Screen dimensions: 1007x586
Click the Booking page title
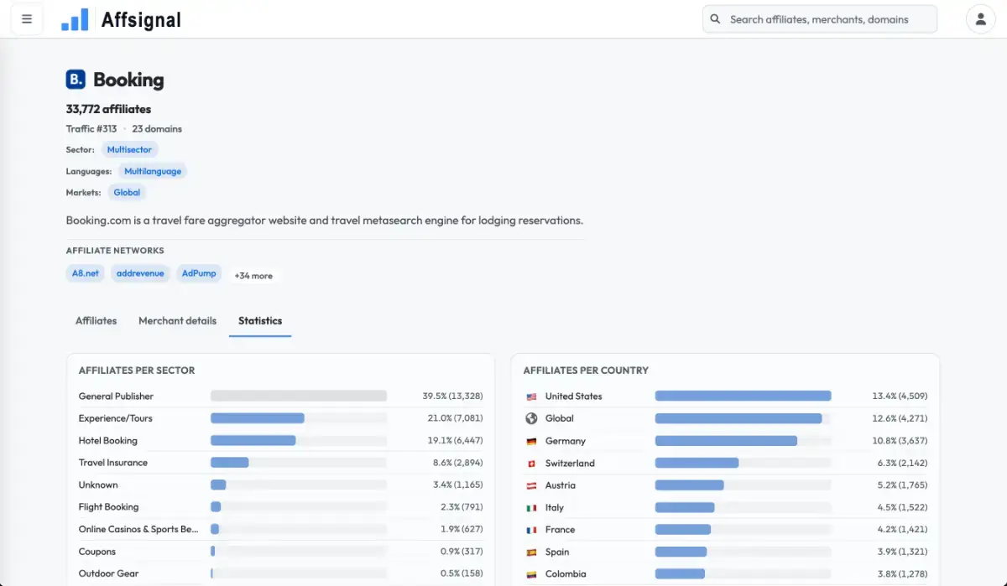128,80
